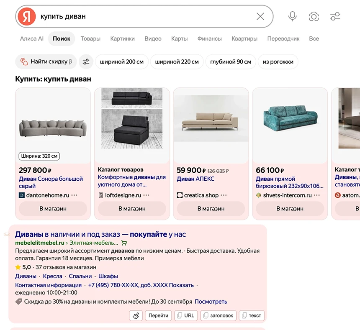Switch to the Картинки tab
This screenshot has height=330, width=360.
[122, 38]
